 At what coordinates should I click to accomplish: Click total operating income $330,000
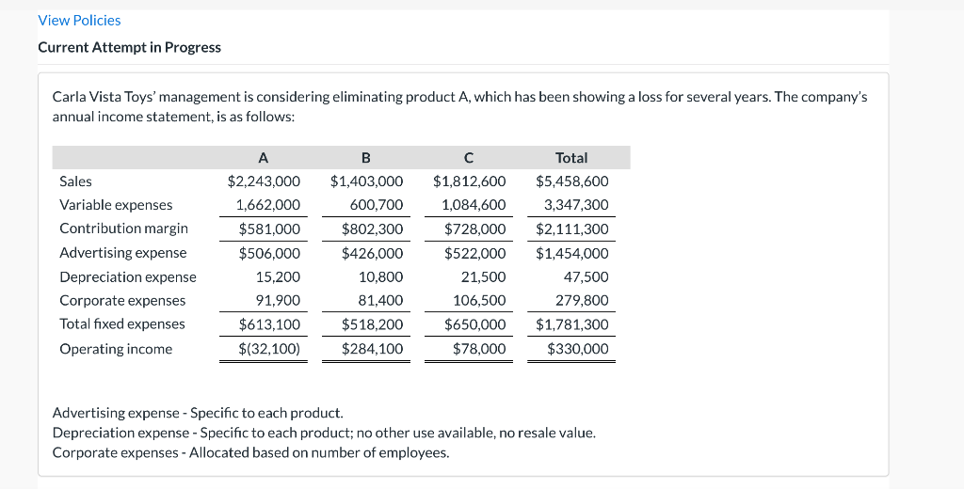pyautogui.click(x=577, y=349)
